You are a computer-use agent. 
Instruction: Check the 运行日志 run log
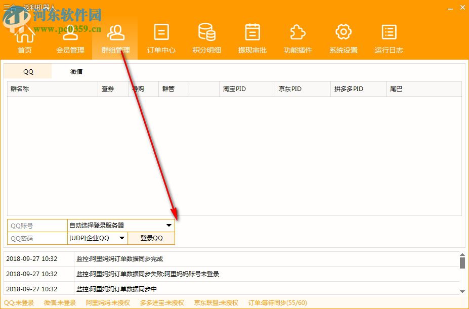pos(388,38)
